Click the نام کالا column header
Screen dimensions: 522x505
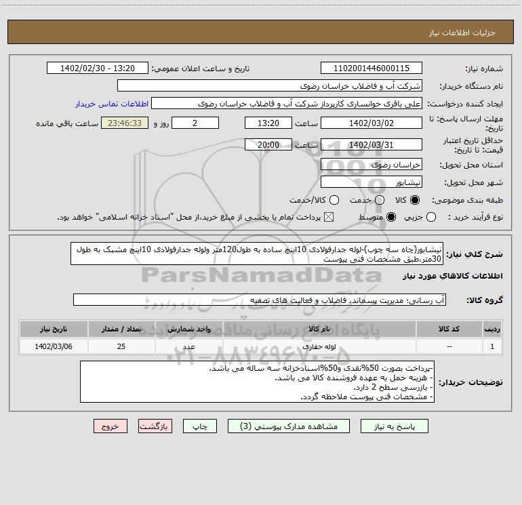pos(319,329)
